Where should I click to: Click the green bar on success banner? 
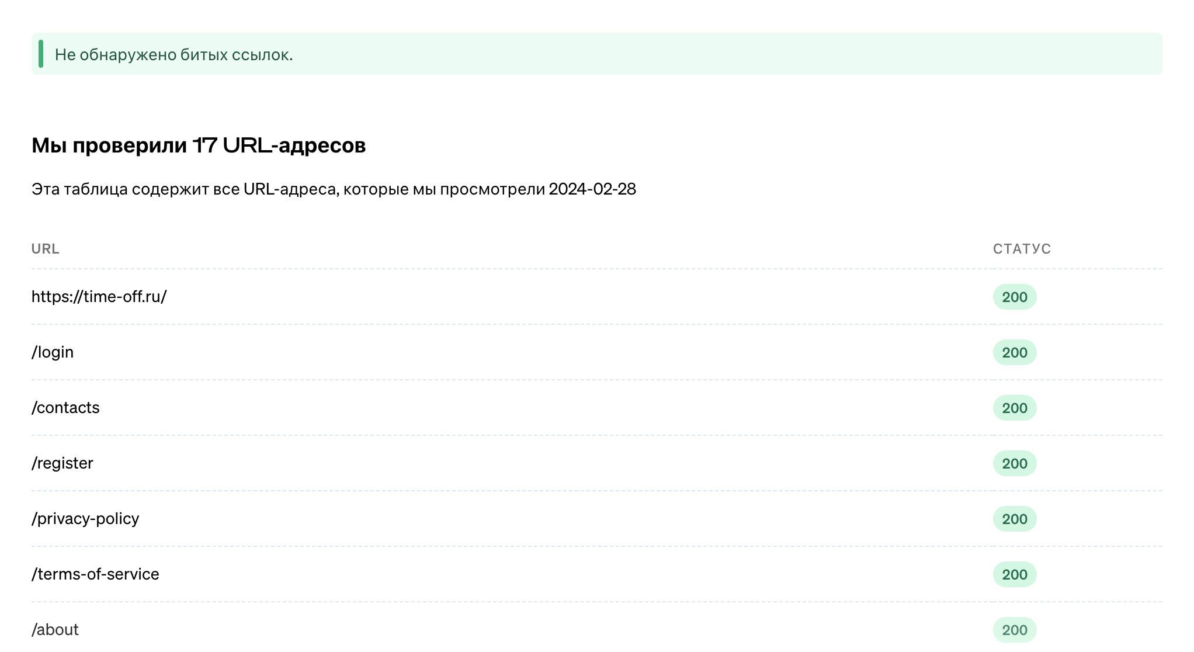[41, 54]
